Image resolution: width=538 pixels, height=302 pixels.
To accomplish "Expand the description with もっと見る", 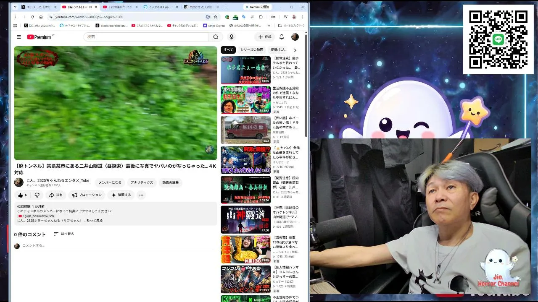I will 95,220.
